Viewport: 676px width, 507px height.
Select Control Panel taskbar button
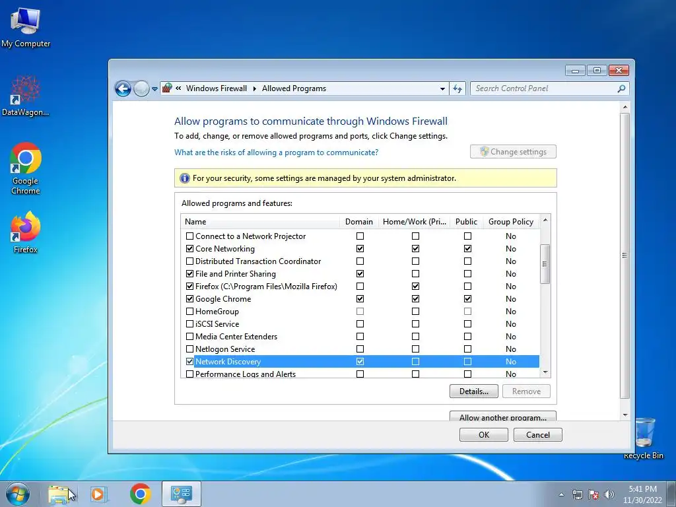[x=182, y=494]
